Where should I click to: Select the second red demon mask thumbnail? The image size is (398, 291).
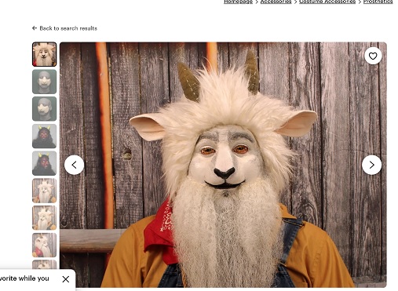click(x=45, y=163)
